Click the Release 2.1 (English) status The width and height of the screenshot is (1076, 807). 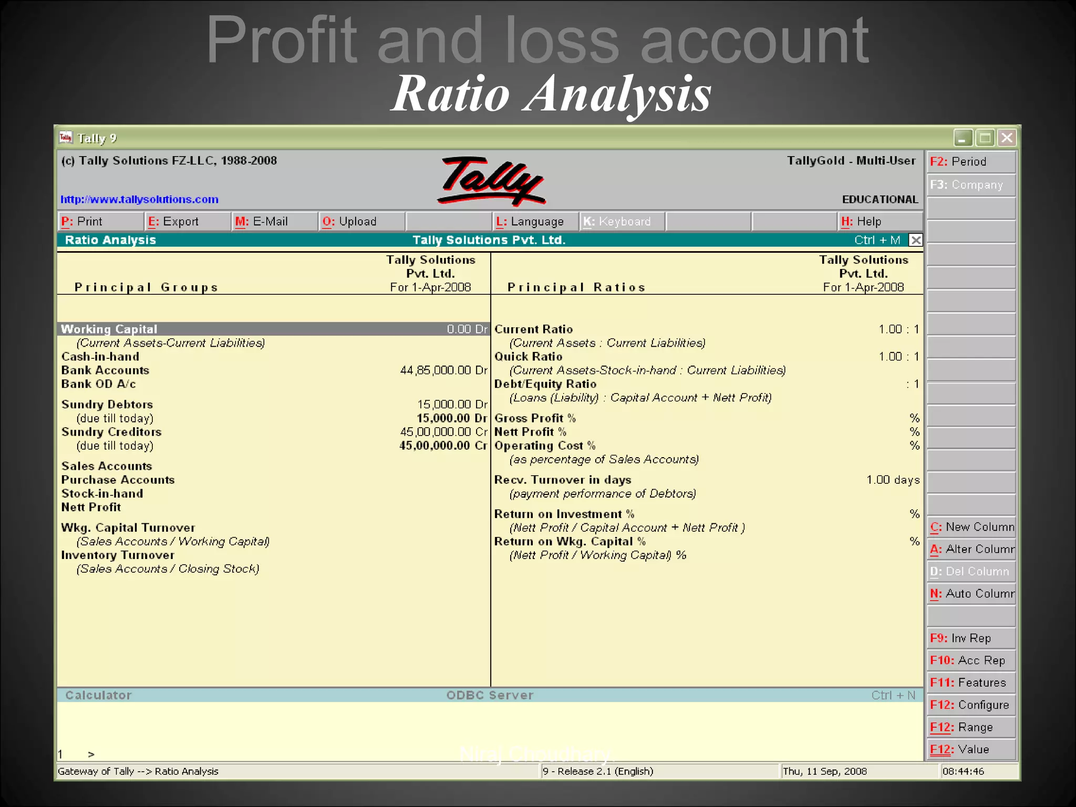pos(598,771)
